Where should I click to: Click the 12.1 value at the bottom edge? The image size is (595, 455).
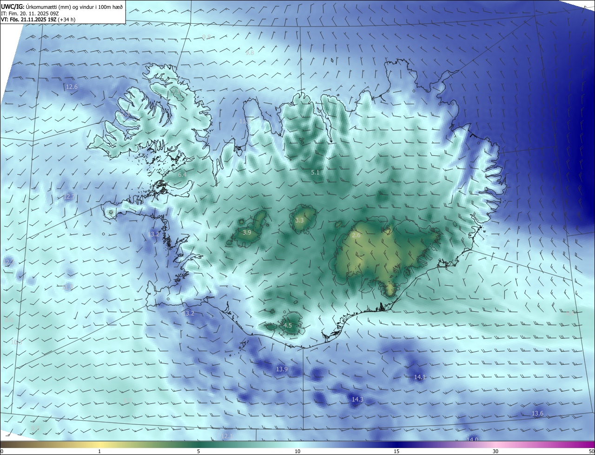click(x=227, y=436)
